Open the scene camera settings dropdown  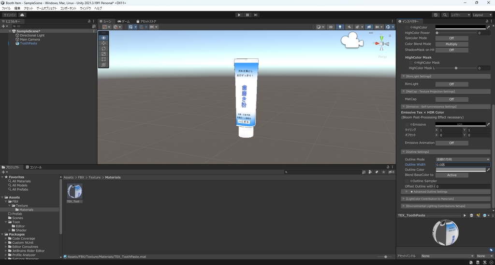(x=378, y=27)
